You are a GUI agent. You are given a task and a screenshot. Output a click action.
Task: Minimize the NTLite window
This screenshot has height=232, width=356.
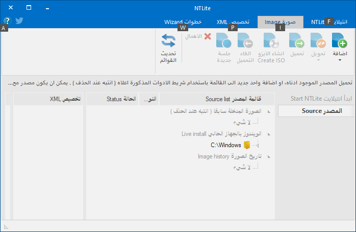pyautogui.click(x=47, y=8)
